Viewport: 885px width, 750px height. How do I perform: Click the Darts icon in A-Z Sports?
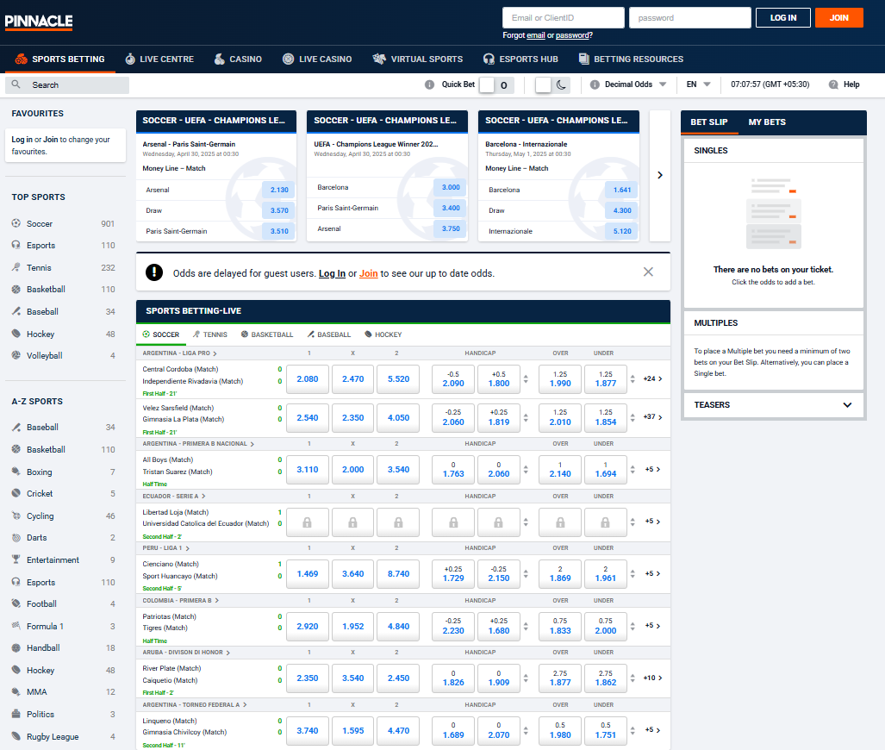16,538
